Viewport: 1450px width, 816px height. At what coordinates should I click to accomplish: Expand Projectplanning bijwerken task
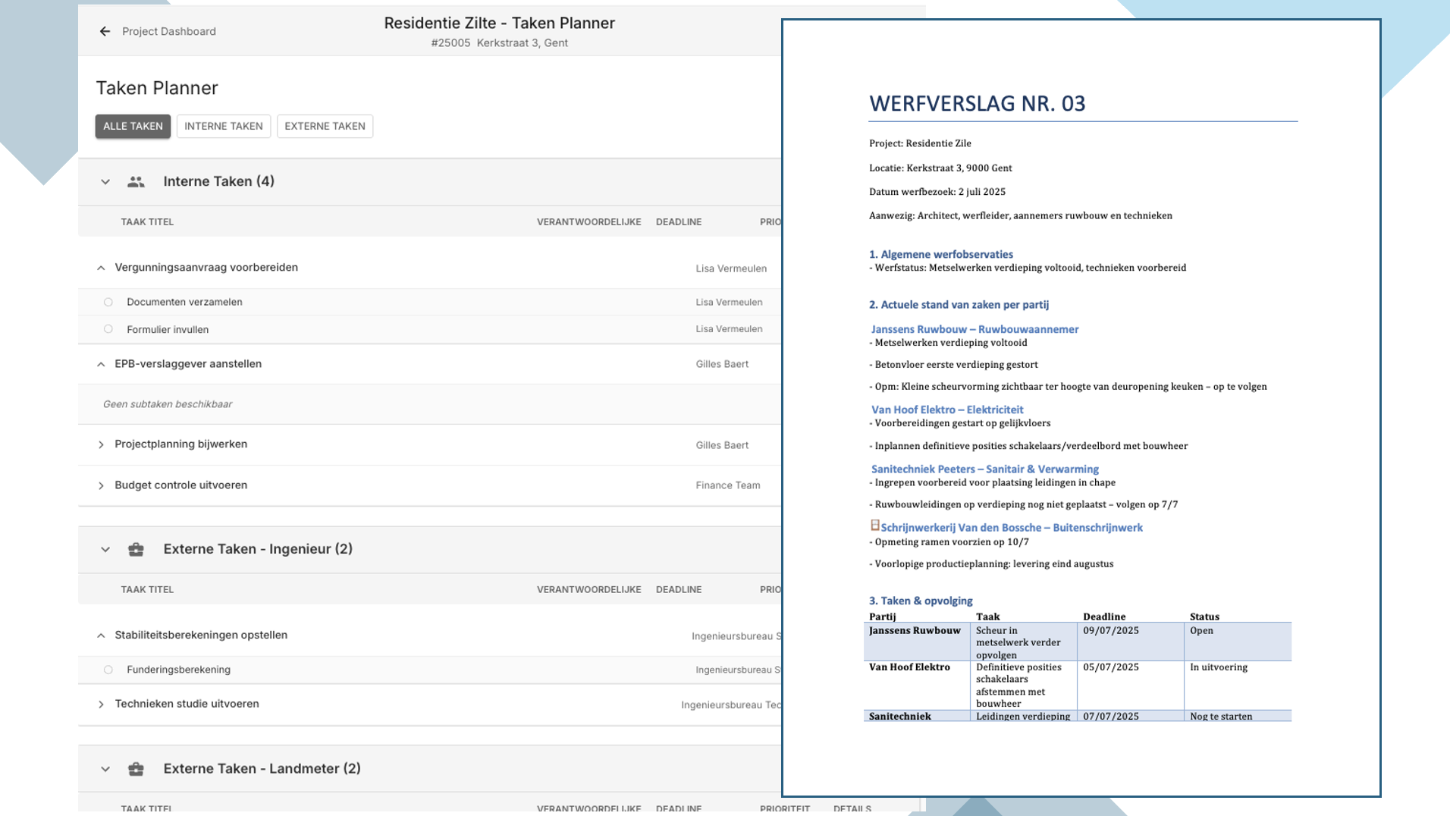[x=101, y=444]
